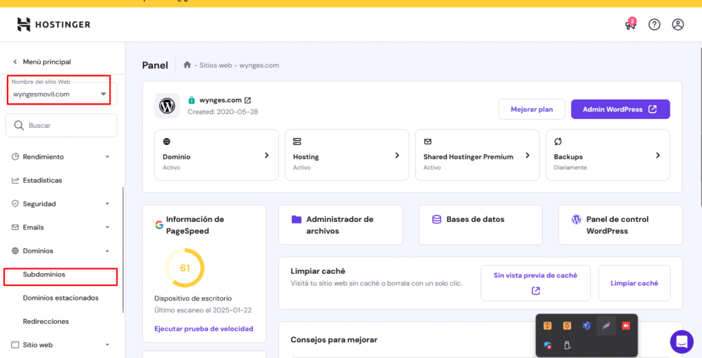This screenshot has height=358, width=702.
Task: Click the PageSpeed score 61 gauge
Action: click(184, 268)
